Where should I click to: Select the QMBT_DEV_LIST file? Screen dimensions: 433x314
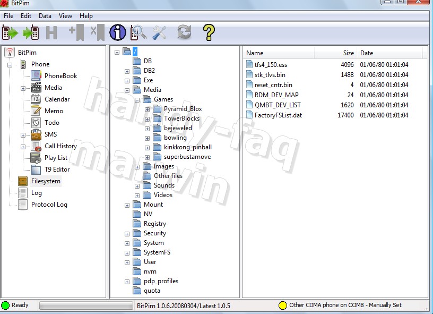[278, 105]
